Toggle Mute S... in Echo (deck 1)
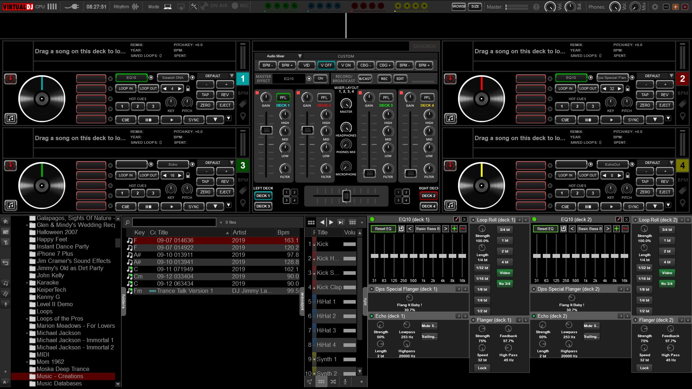The image size is (692, 389). coord(429,326)
